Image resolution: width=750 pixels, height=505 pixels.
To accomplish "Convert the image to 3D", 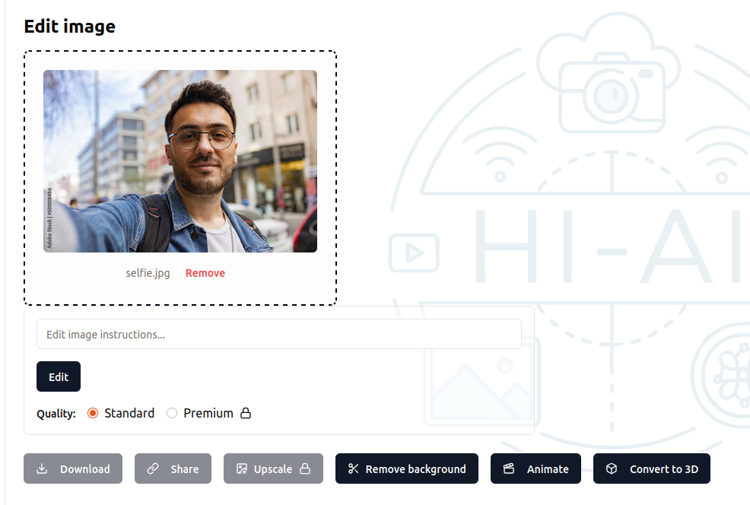I will pyautogui.click(x=652, y=468).
